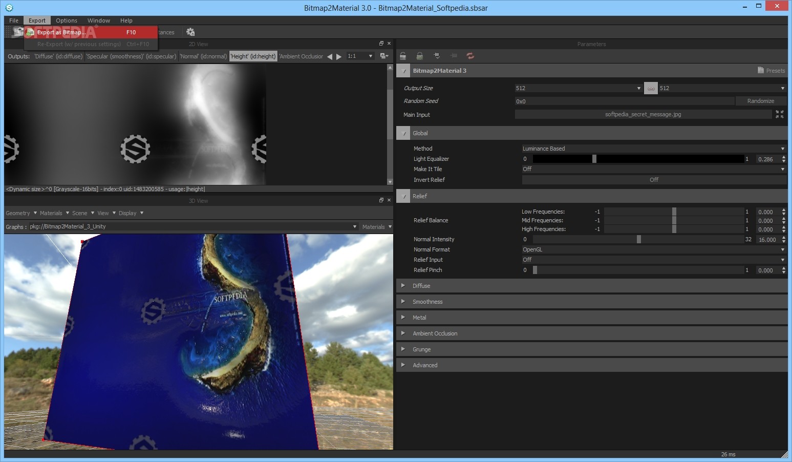Select the 'Height' (id:height) output
Image resolution: width=792 pixels, height=462 pixels.
pos(253,56)
